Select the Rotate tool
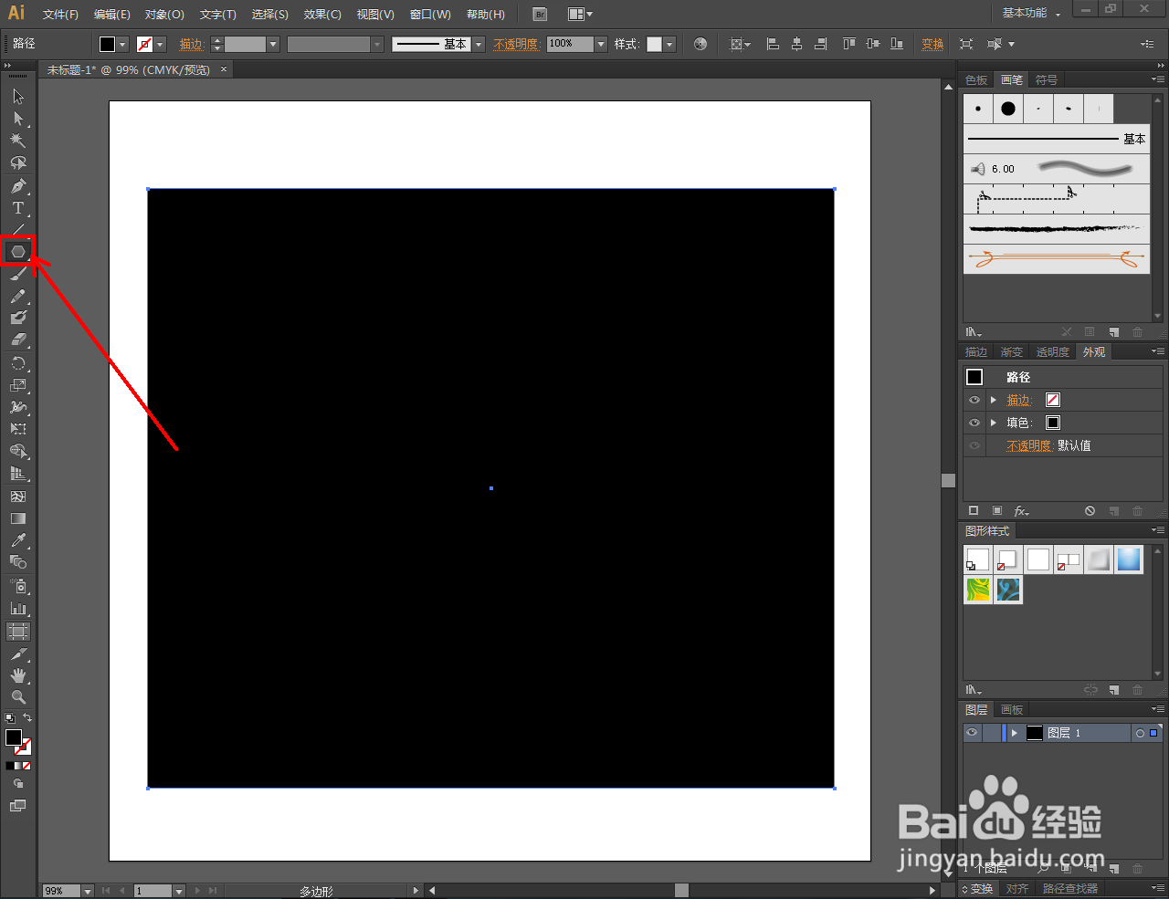Screen dimensions: 1169x899 point(18,363)
